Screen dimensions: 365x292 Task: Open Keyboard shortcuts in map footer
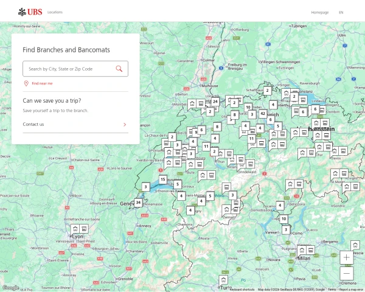pyautogui.click(x=242, y=290)
